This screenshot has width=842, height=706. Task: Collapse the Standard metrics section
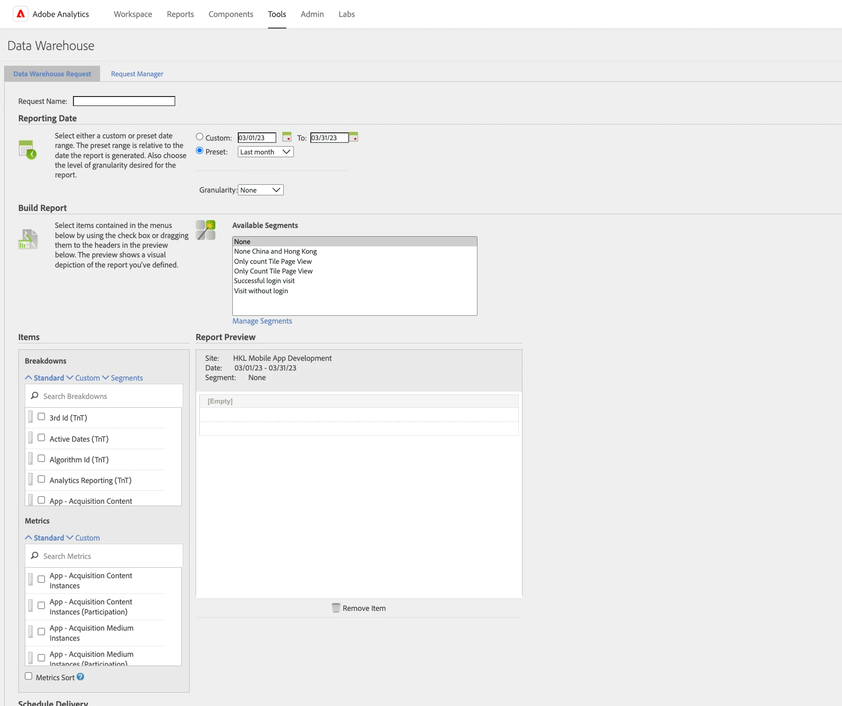(x=45, y=537)
